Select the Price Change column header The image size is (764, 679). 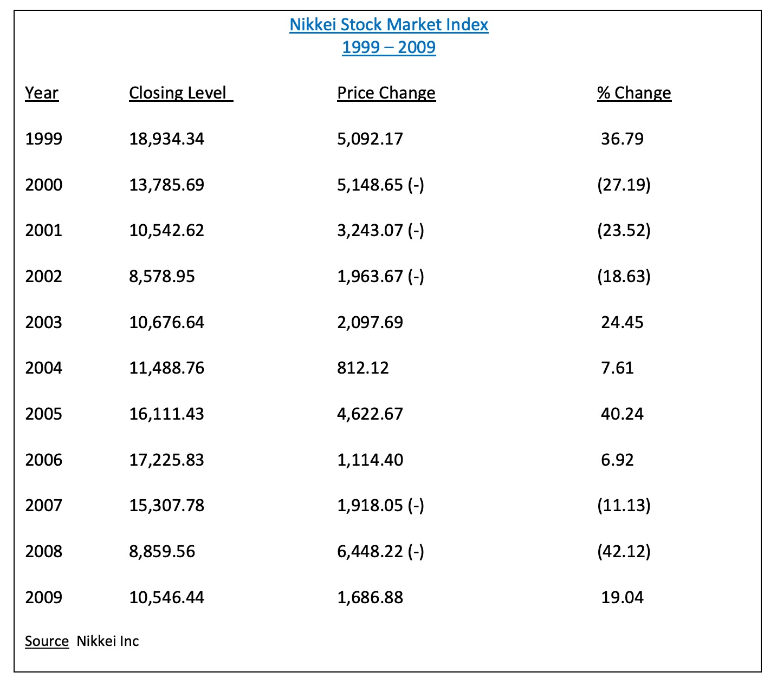coord(386,93)
